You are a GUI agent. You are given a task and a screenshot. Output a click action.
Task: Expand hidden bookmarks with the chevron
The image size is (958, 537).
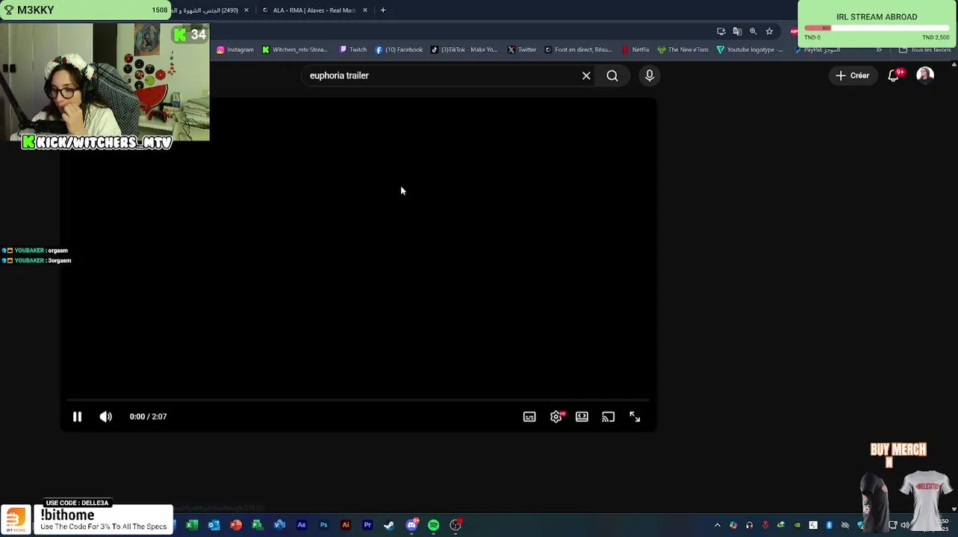pyautogui.click(x=879, y=50)
